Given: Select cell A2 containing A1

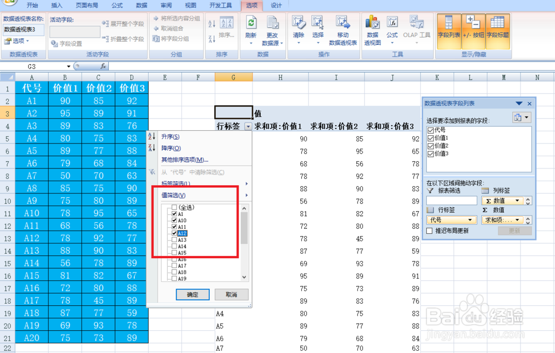Looking at the screenshot, I should point(32,101).
